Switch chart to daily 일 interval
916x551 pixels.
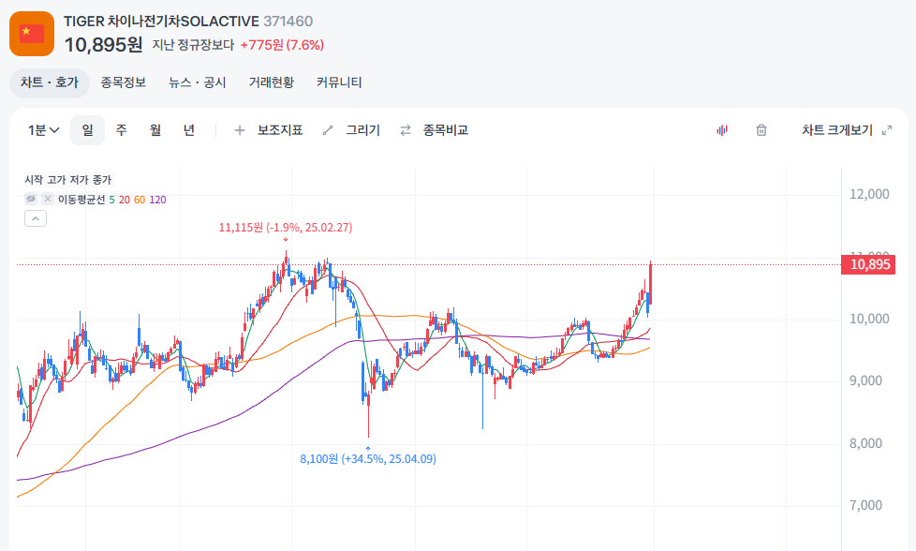tap(87, 130)
